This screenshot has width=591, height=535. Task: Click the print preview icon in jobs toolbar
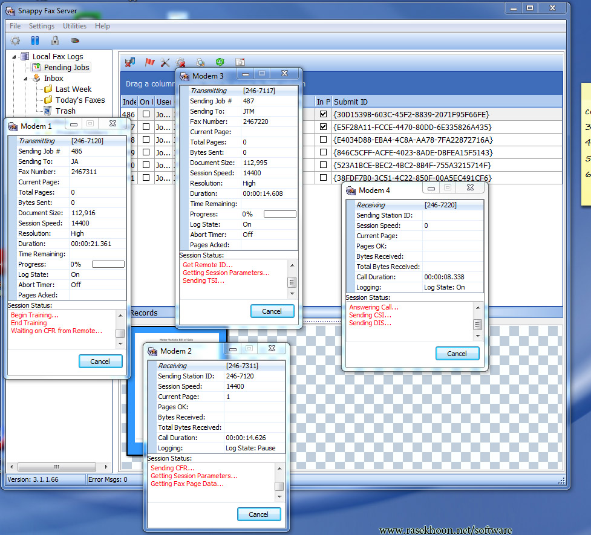tap(200, 62)
